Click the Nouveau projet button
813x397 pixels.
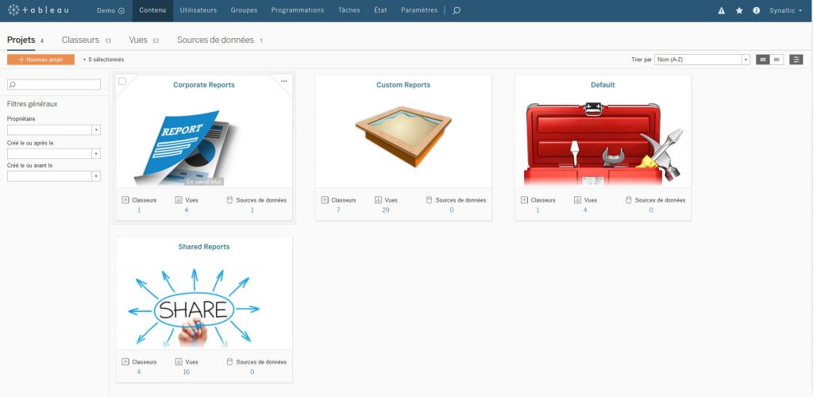[x=41, y=60]
